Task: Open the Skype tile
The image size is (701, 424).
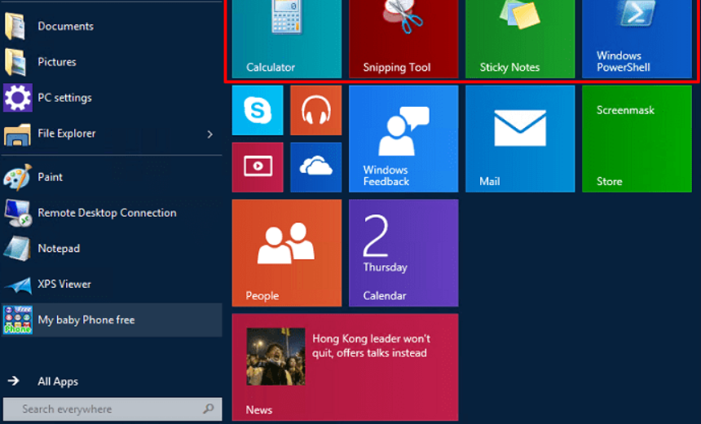Action: click(x=258, y=110)
